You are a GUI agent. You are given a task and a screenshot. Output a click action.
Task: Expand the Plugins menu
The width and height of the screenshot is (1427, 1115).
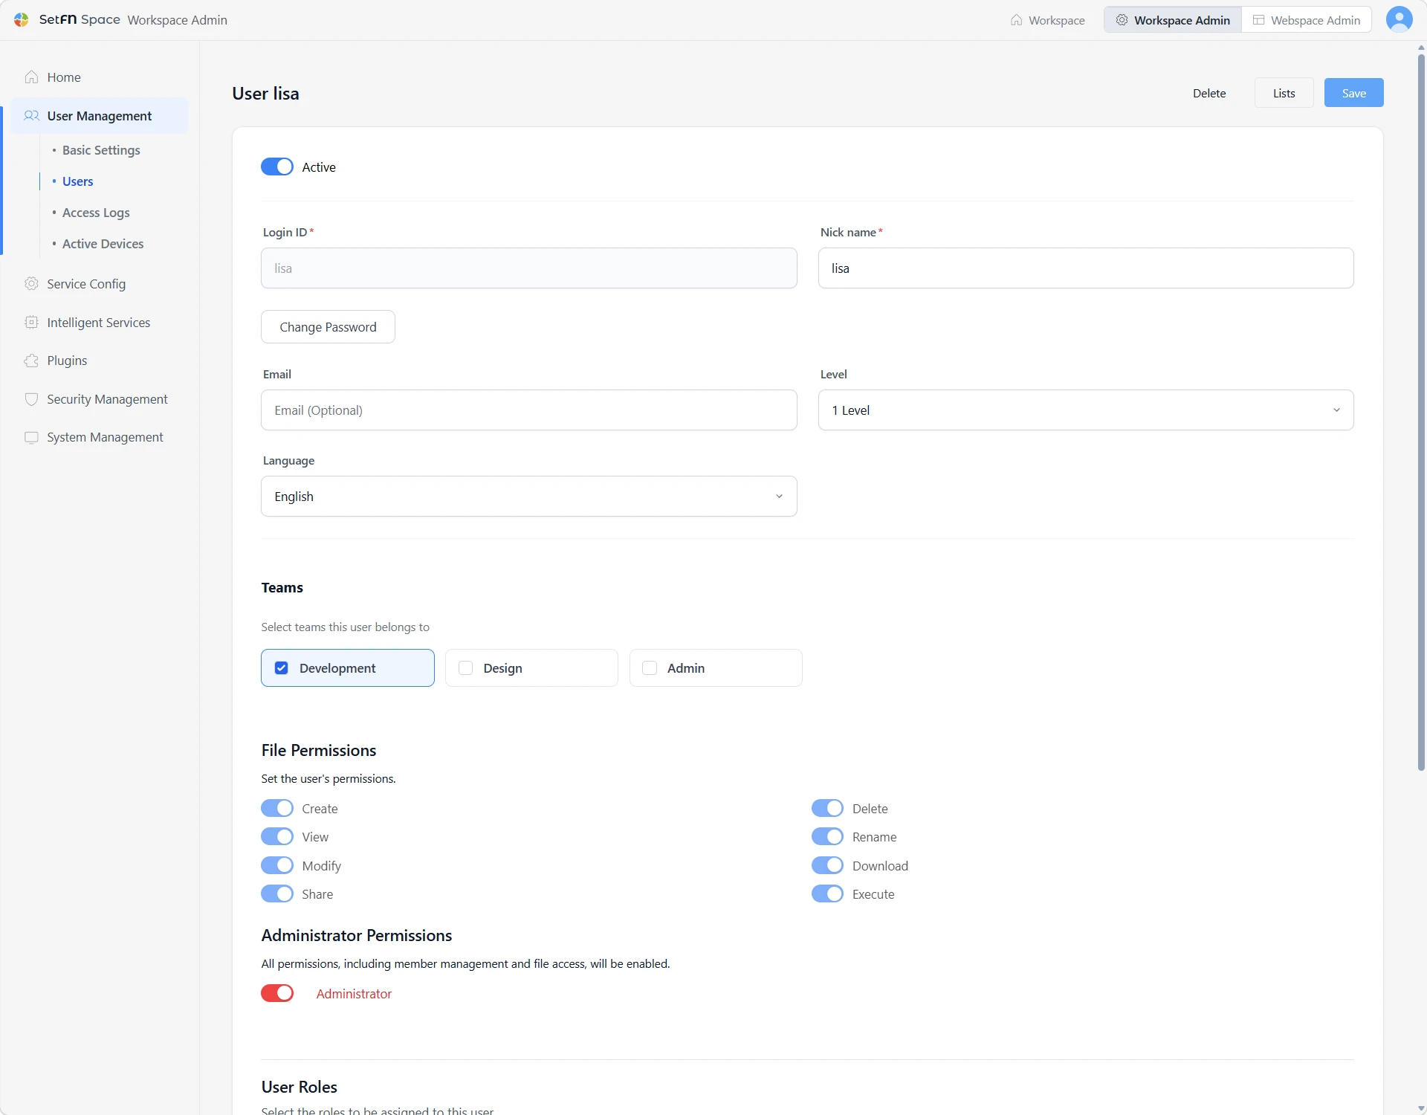pyautogui.click(x=100, y=361)
